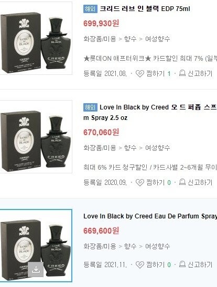The height and width of the screenshot is (287, 217).
Task: Click the 699,930원 price
Action: tap(101, 24)
